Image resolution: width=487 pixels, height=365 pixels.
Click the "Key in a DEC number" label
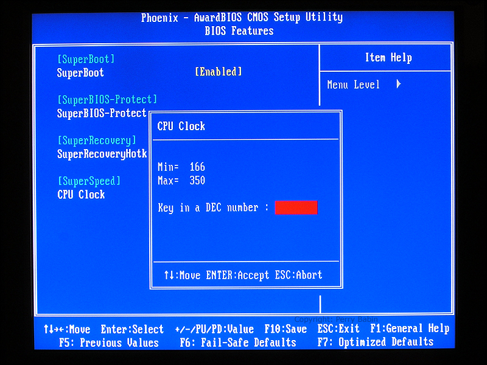pyautogui.click(x=208, y=207)
